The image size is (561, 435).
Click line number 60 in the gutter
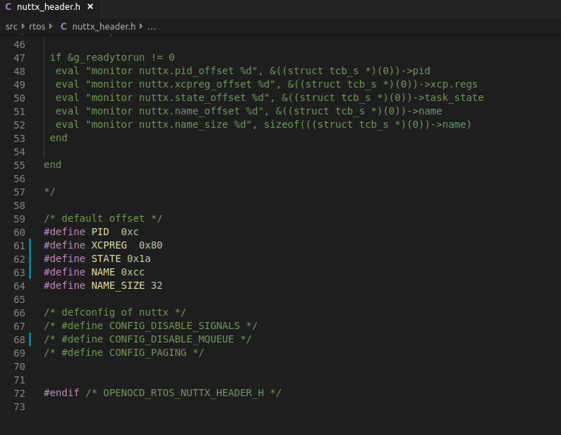tap(19, 232)
